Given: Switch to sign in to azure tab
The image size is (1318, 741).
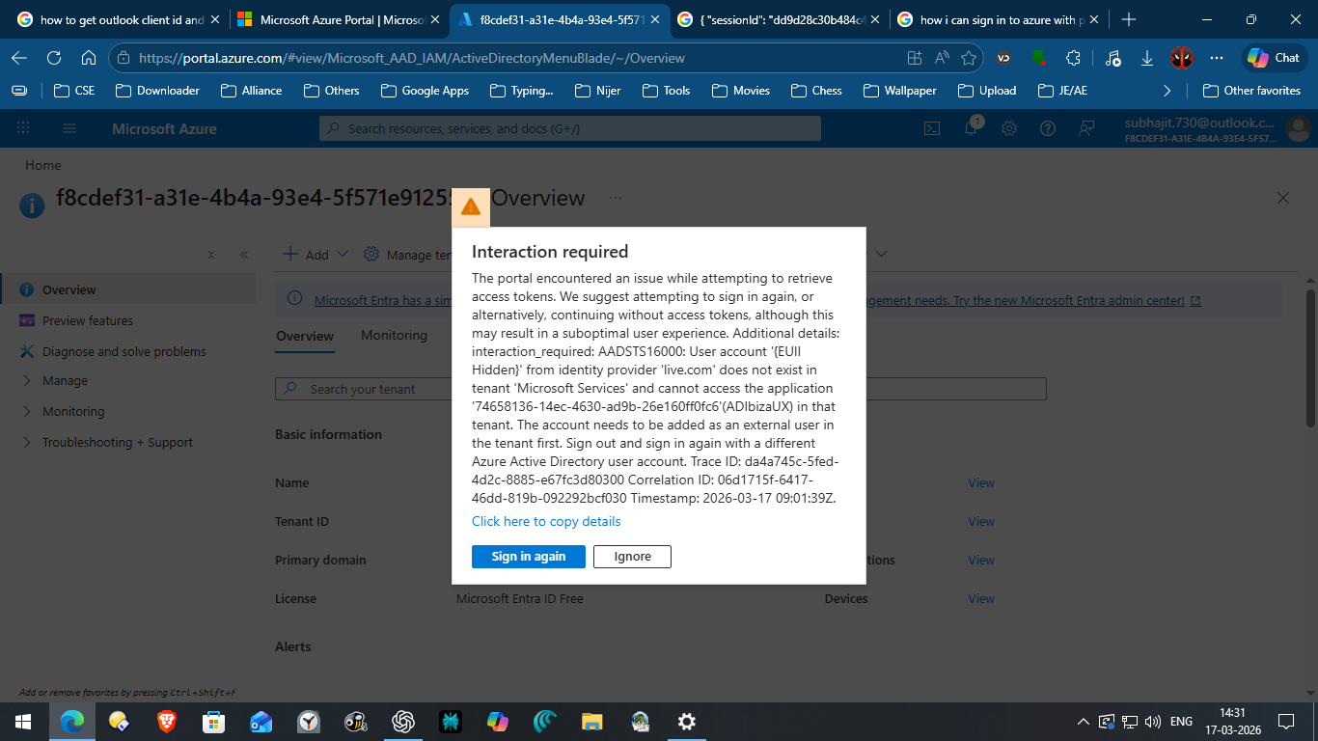Looking at the screenshot, I should [x=1000, y=19].
